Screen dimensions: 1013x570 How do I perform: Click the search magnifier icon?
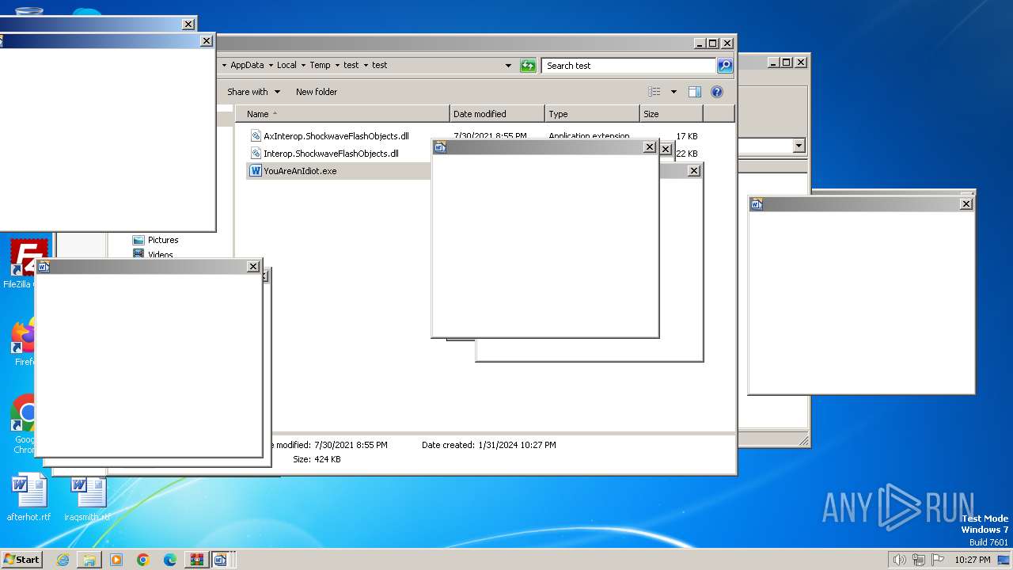point(725,66)
